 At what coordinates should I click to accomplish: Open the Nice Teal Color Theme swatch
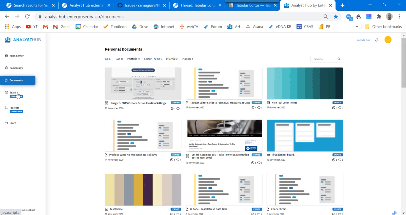(305, 84)
